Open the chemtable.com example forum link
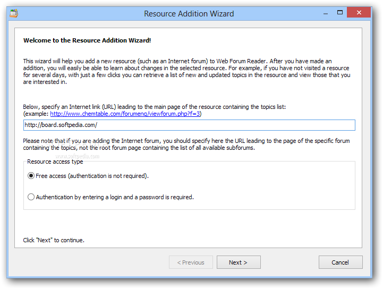The image size is (383, 289). [125, 114]
